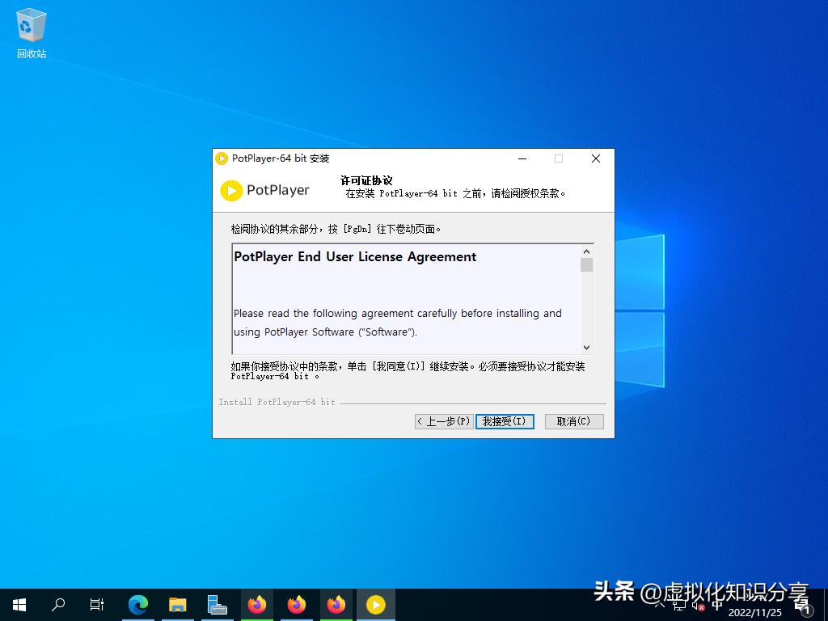Launch the first Firefox taskbar icon
This screenshot has width=828, height=621.
click(x=257, y=604)
